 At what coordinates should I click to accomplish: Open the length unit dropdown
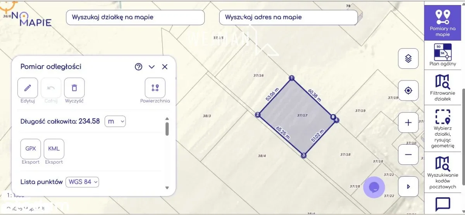115,121
